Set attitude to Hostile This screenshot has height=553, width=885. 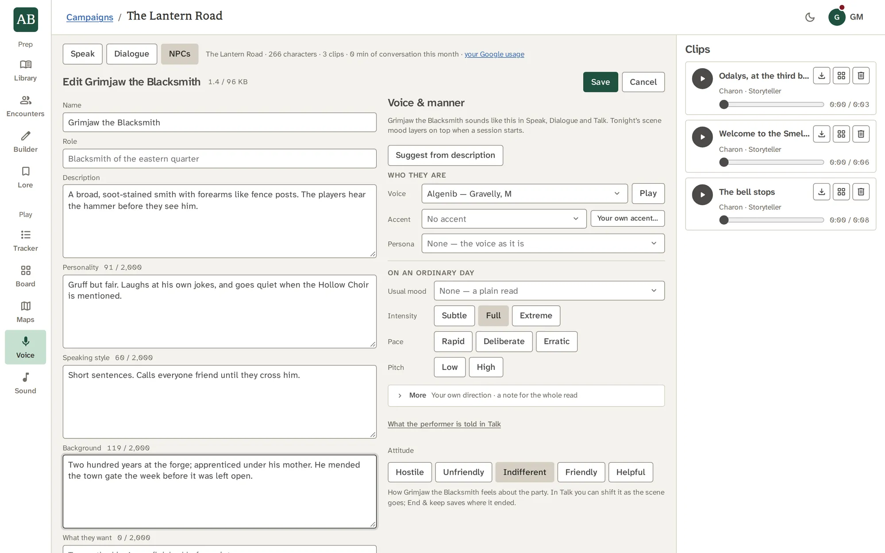coord(410,472)
